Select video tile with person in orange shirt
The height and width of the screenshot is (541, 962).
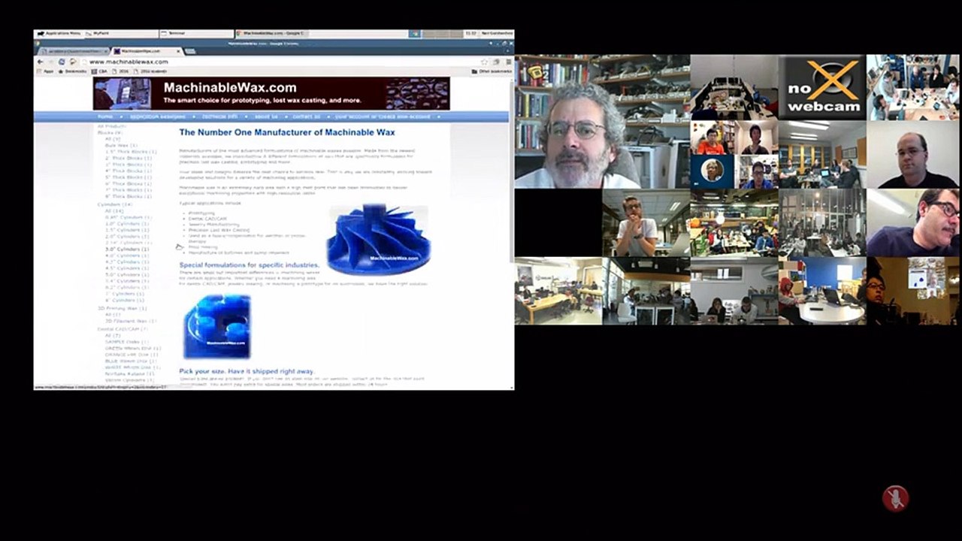tap(712, 138)
